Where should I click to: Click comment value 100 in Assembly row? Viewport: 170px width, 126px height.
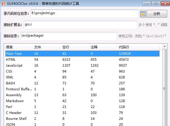pyautogui.click(x=93, y=95)
